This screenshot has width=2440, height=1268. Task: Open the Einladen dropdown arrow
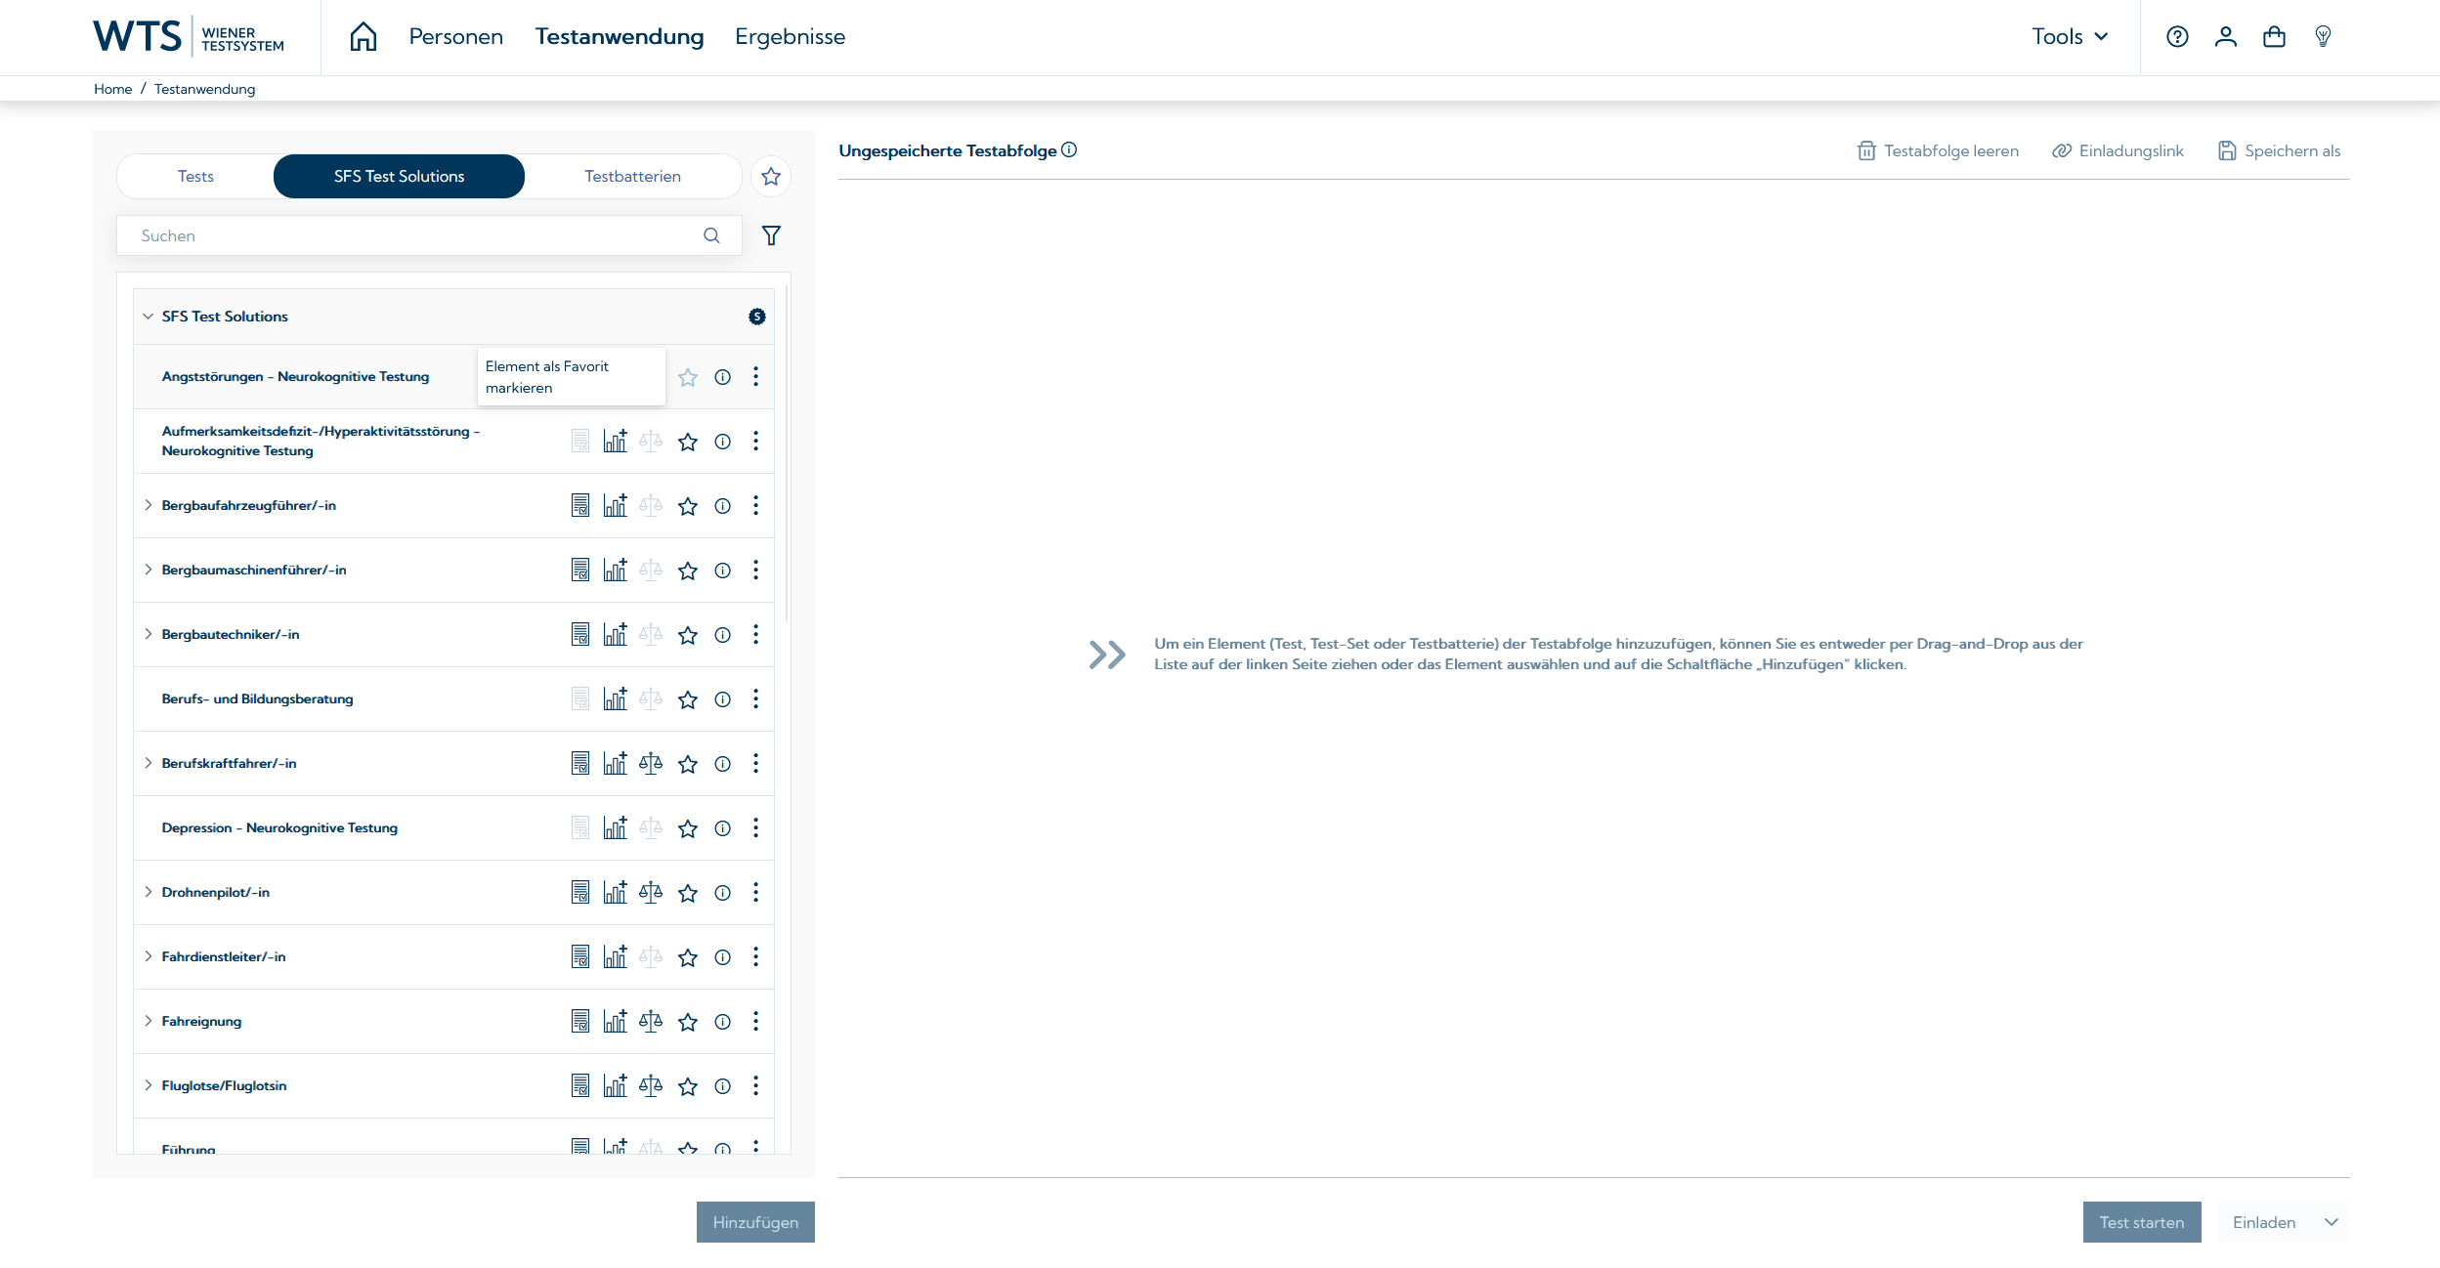[2332, 1222]
